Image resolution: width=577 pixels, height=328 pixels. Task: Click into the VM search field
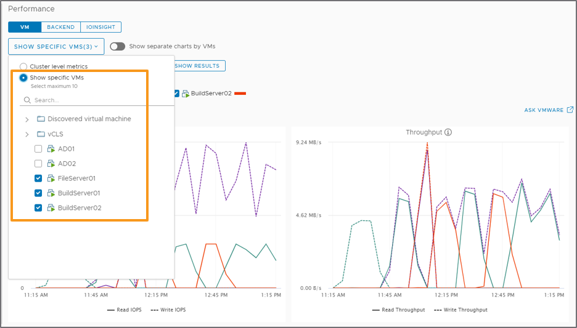tap(92, 100)
